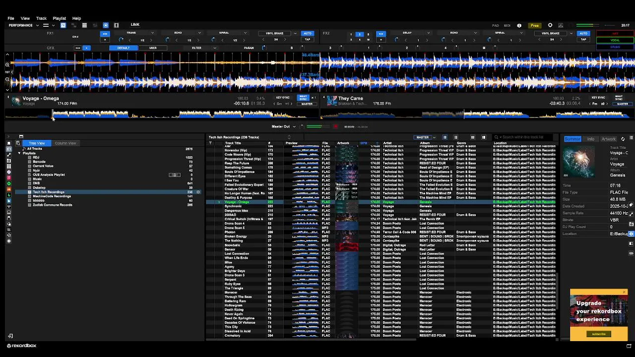Select track Dangerous Idea row

(381, 211)
